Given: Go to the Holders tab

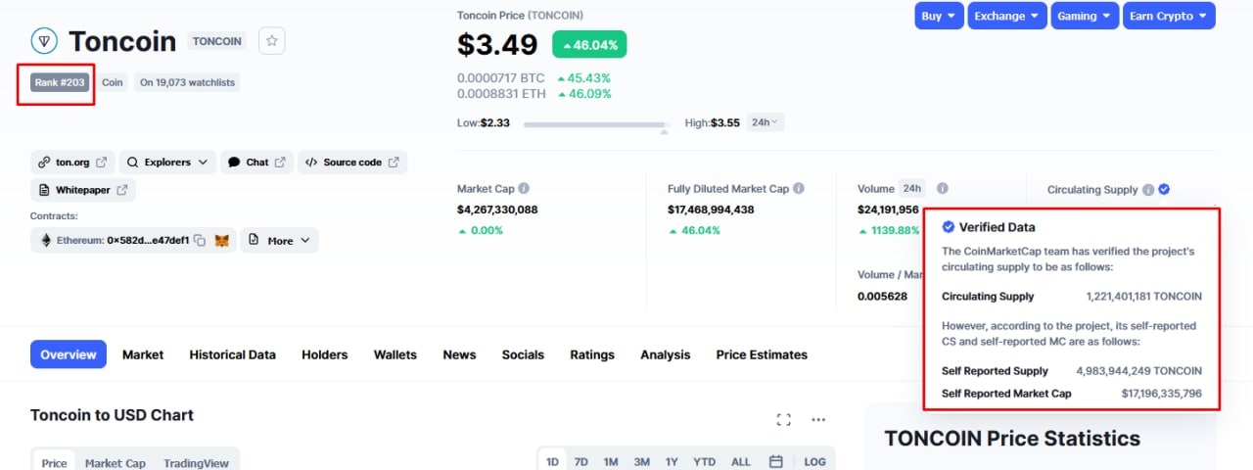Looking at the screenshot, I should click(324, 354).
